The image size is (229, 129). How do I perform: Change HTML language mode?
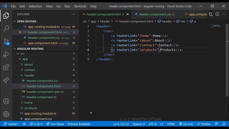point(171,124)
